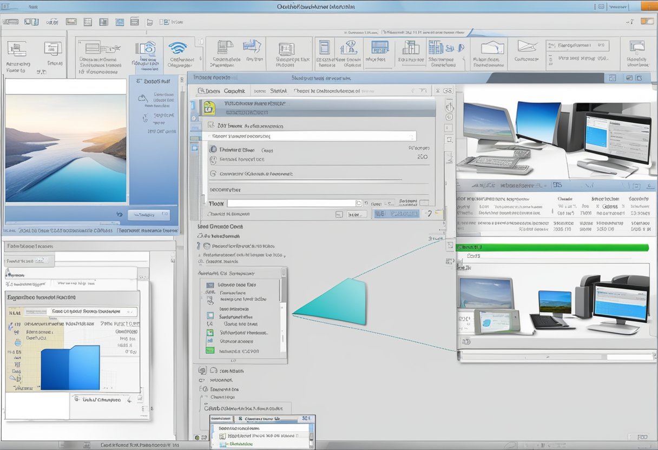Select the camera capture icon in the ribbon
This screenshot has height=450, width=658.
(145, 49)
